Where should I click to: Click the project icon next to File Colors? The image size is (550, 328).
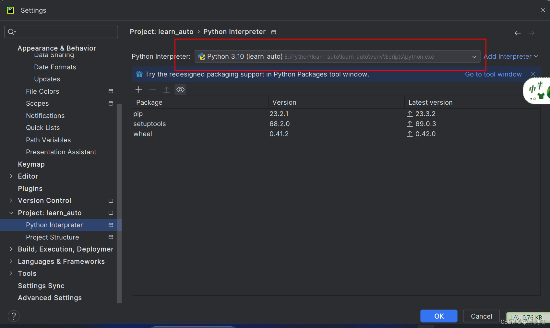111,91
